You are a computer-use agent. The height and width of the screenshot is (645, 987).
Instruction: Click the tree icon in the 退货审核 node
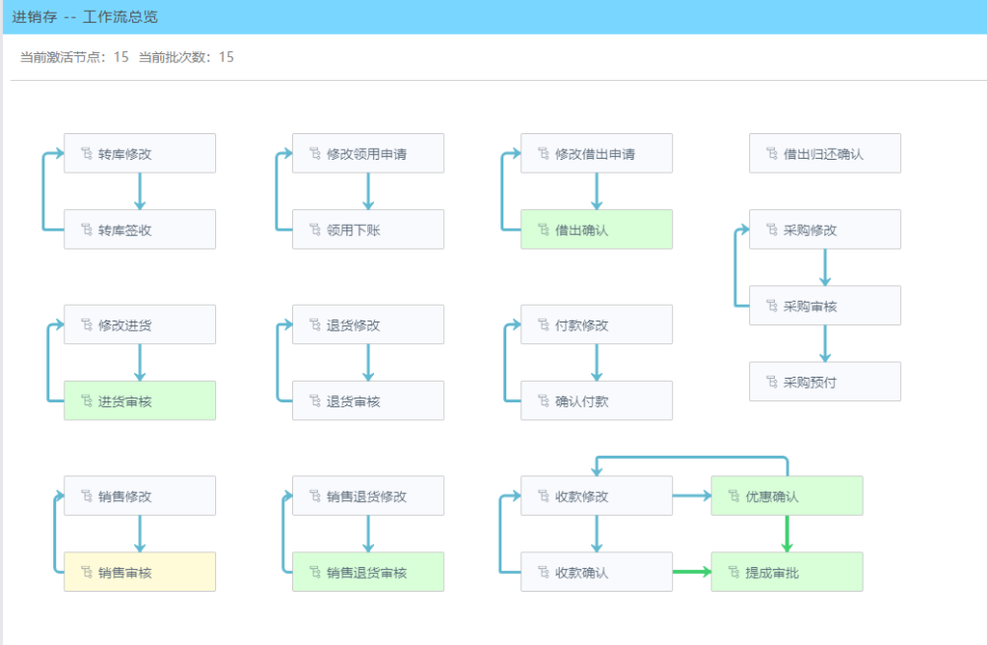pyautogui.click(x=316, y=400)
